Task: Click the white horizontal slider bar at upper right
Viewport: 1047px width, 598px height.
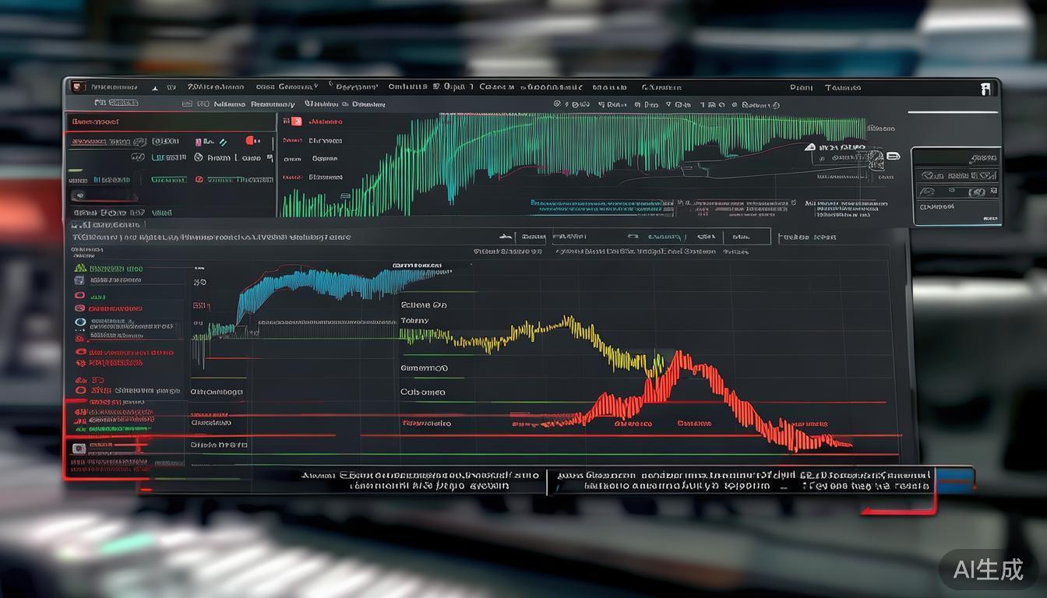Action: point(952,112)
